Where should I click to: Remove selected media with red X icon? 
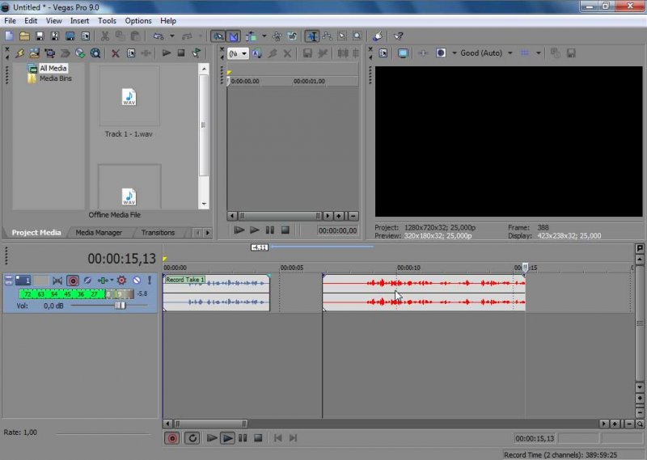tap(116, 53)
